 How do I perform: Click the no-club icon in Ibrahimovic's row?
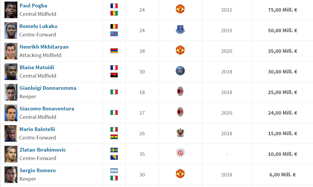coord(180,153)
